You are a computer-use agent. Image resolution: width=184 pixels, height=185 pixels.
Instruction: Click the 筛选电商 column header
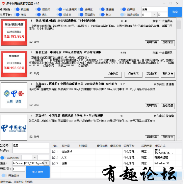[x=147, y=146]
